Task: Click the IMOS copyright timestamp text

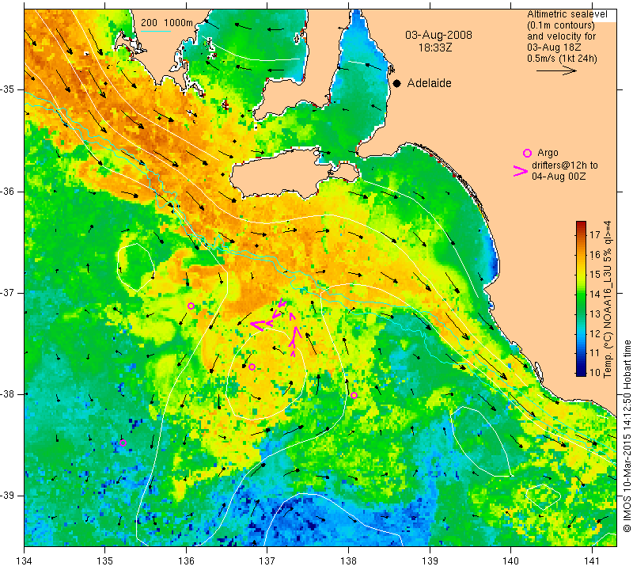Action: click(627, 435)
